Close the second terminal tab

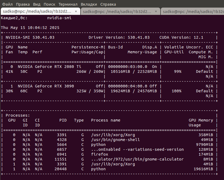coord(156,11)
